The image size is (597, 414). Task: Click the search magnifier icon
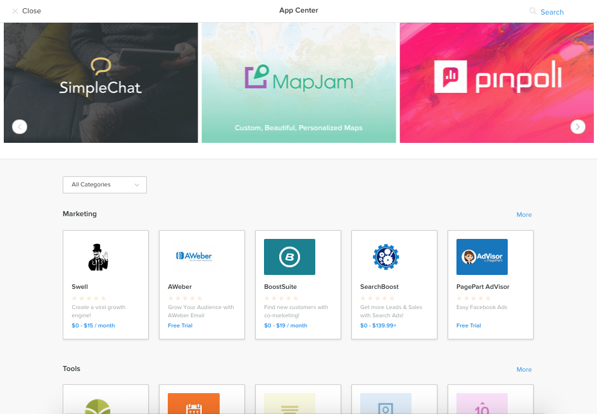[x=532, y=11]
